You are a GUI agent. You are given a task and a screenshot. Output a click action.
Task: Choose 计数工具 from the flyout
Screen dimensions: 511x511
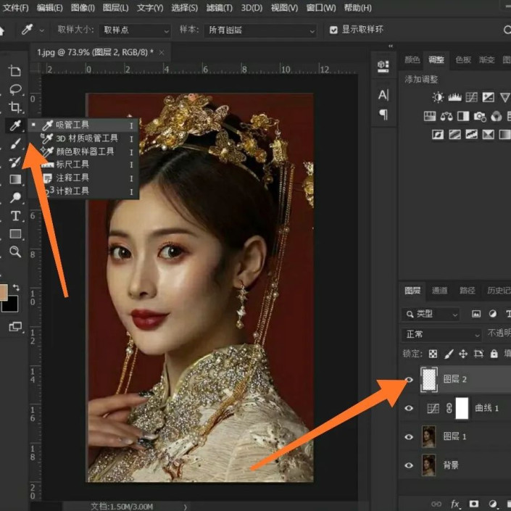[83, 191]
